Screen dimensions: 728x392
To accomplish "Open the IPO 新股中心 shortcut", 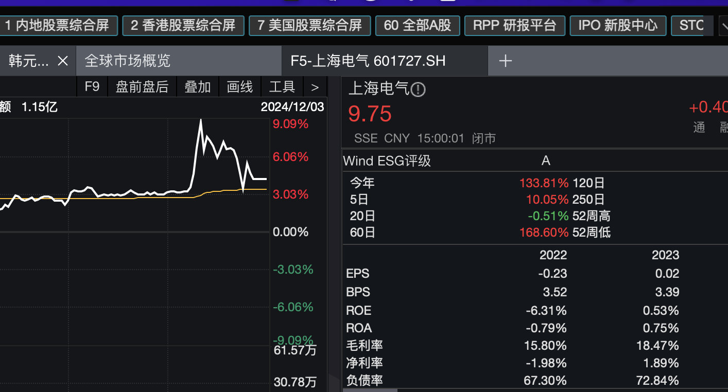I will tap(618, 26).
